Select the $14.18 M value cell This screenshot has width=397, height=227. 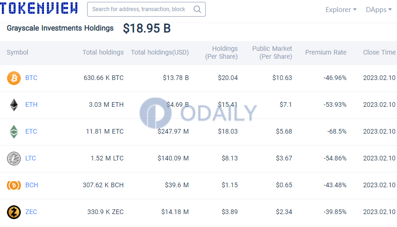coord(175,212)
